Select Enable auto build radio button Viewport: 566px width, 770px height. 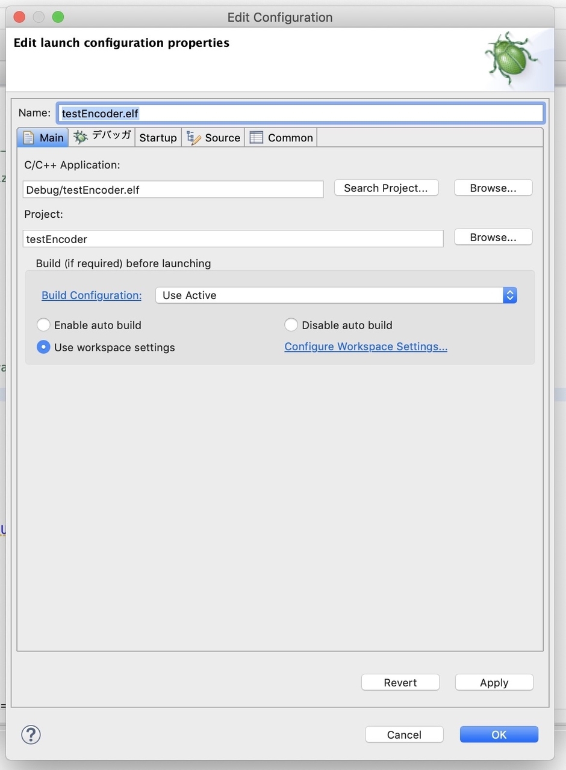[43, 325]
